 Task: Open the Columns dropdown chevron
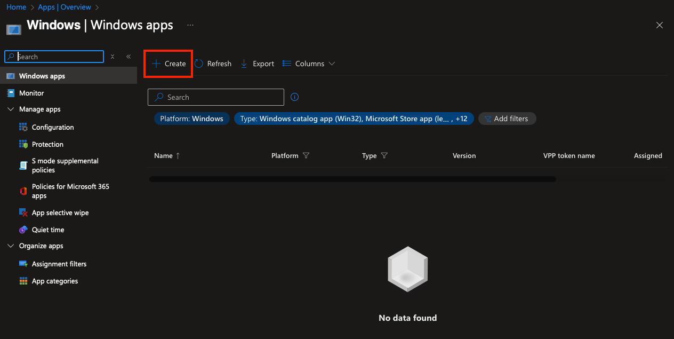(x=332, y=64)
